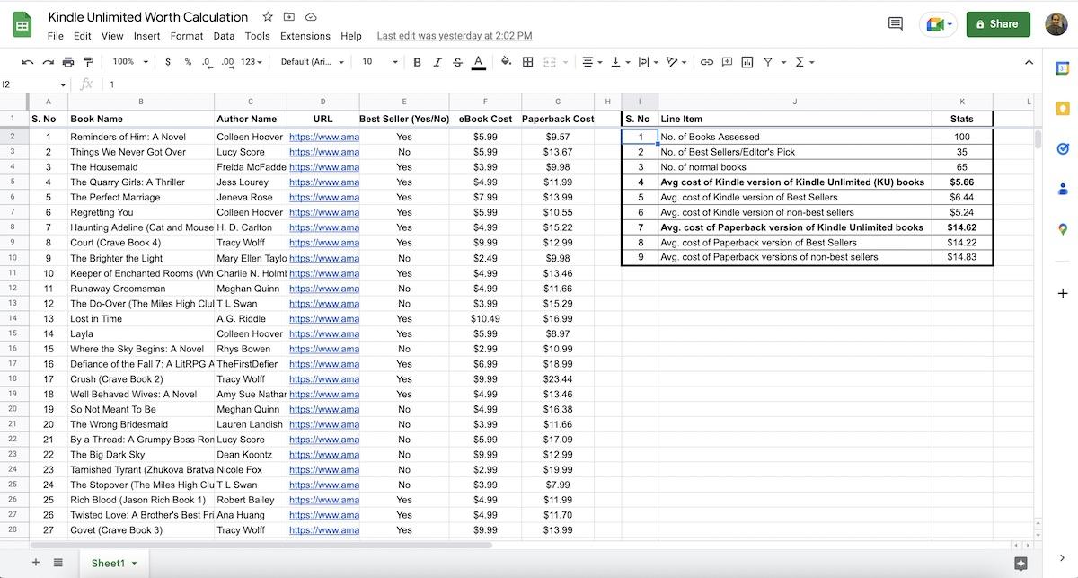Open the text wrapping dropdown
This screenshot has height=578, width=1078.
point(648,62)
